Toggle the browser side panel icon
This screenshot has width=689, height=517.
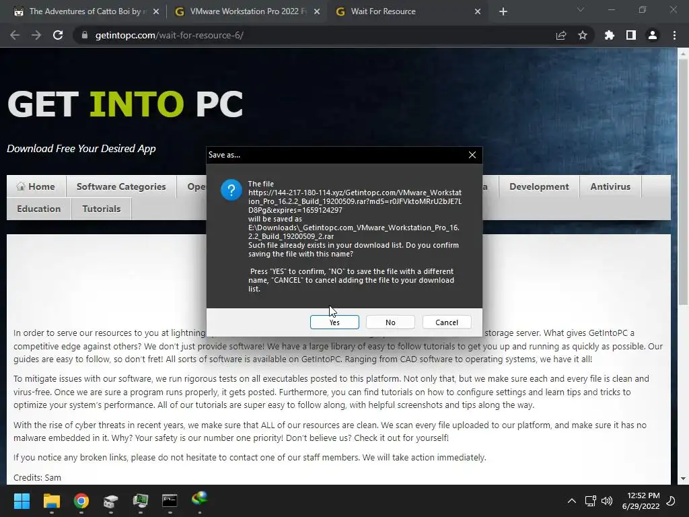(631, 35)
